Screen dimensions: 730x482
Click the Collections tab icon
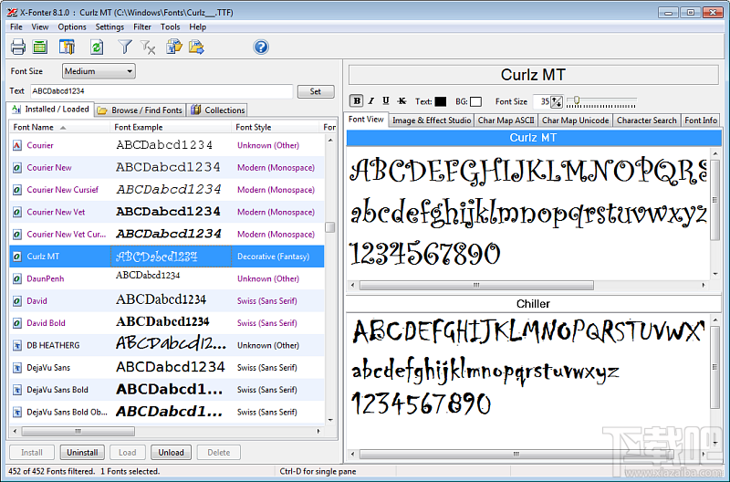(x=196, y=110)
